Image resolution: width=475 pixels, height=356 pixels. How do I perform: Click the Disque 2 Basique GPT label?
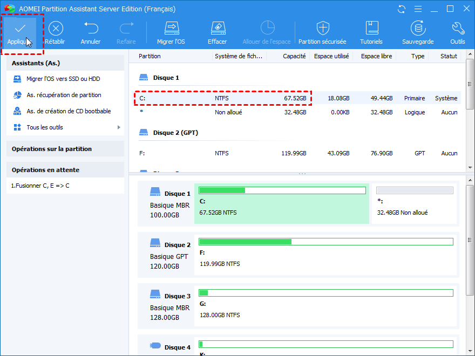click(169, 257)
